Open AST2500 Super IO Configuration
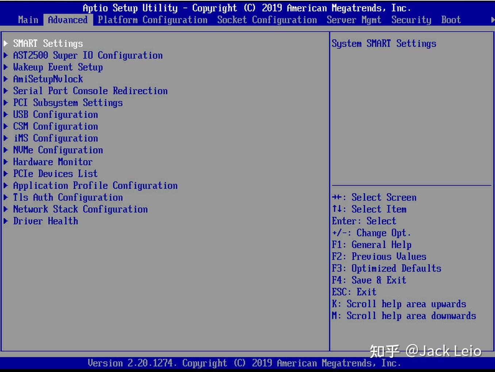The width and height of the screenshot is (495, 372). 88,55
